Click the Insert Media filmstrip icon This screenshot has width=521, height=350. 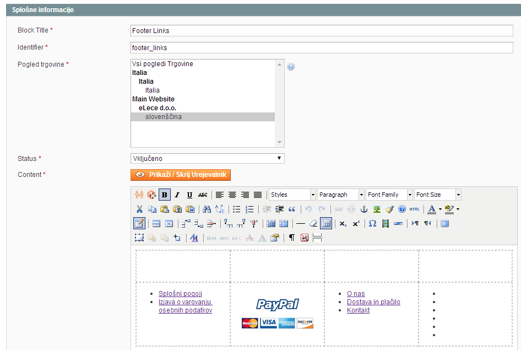[385, 223]
